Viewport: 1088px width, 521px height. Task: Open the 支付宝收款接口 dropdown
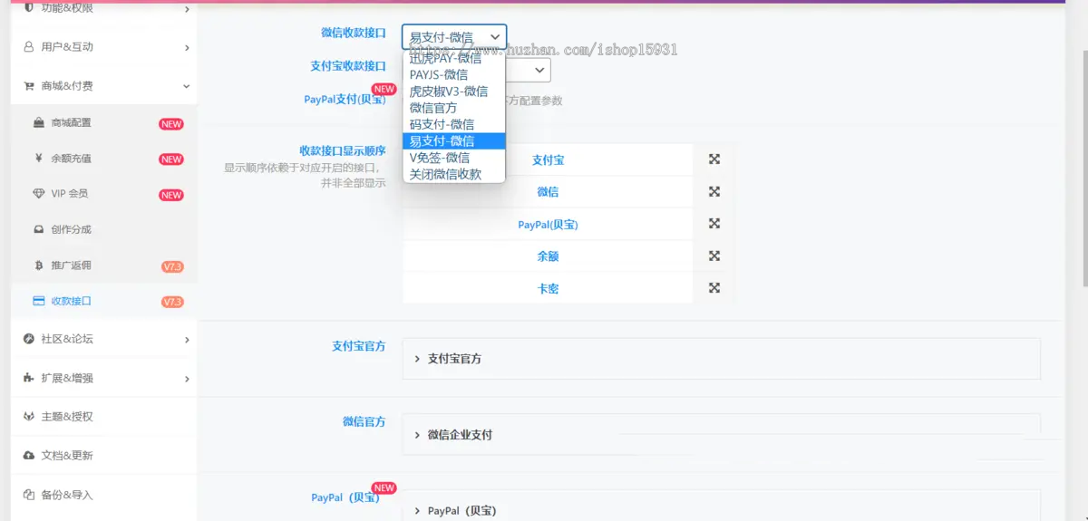coord(528,70)
